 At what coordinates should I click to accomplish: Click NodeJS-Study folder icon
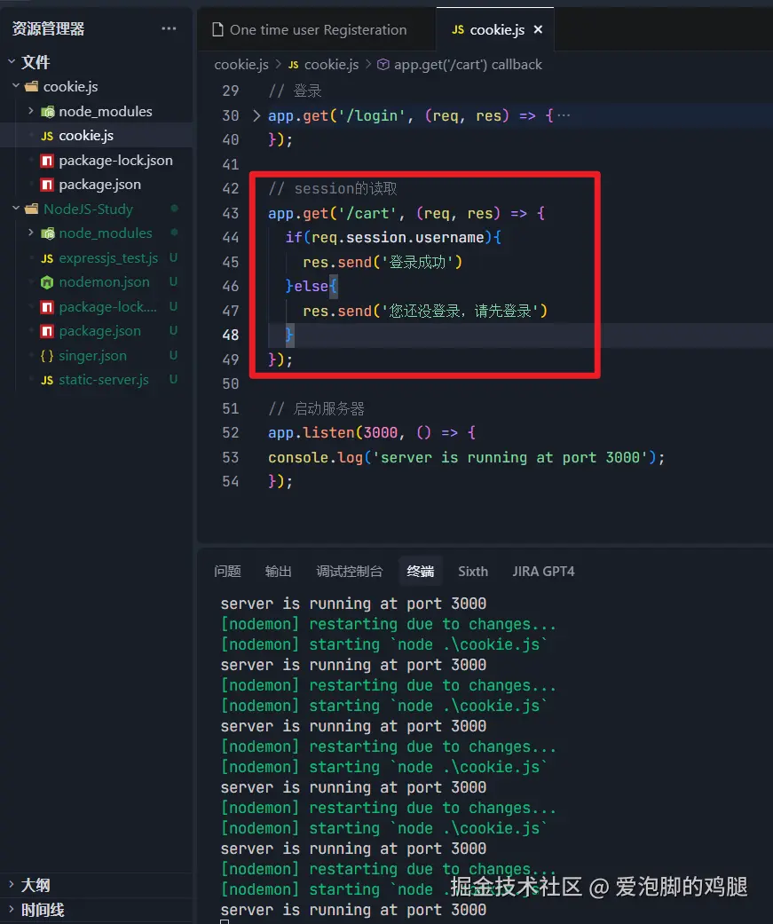coord(32,209)
